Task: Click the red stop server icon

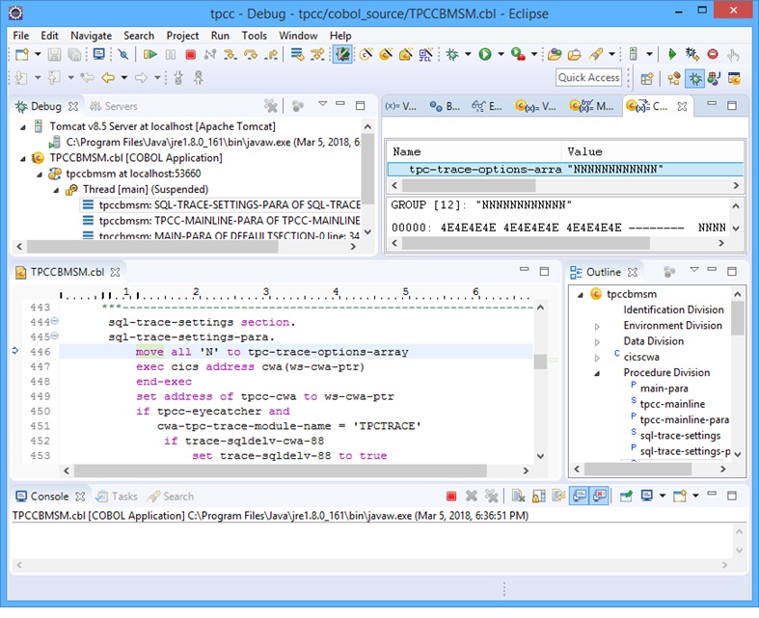Action: 713,54
